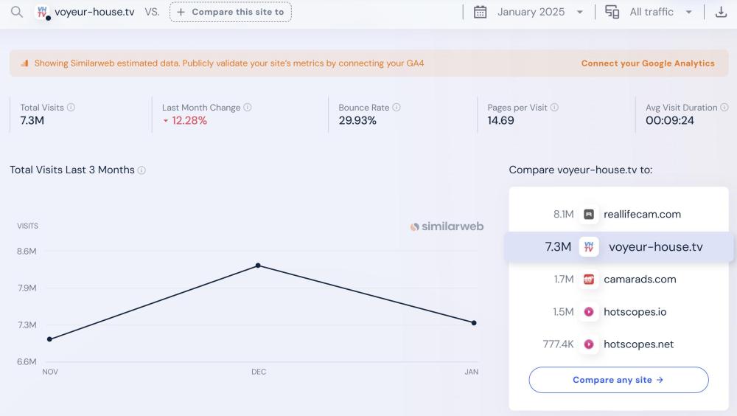This screenshot has width=737, height=416.
Task: Expand the All traffic dropdown
Action: click(x=660, y=12)
